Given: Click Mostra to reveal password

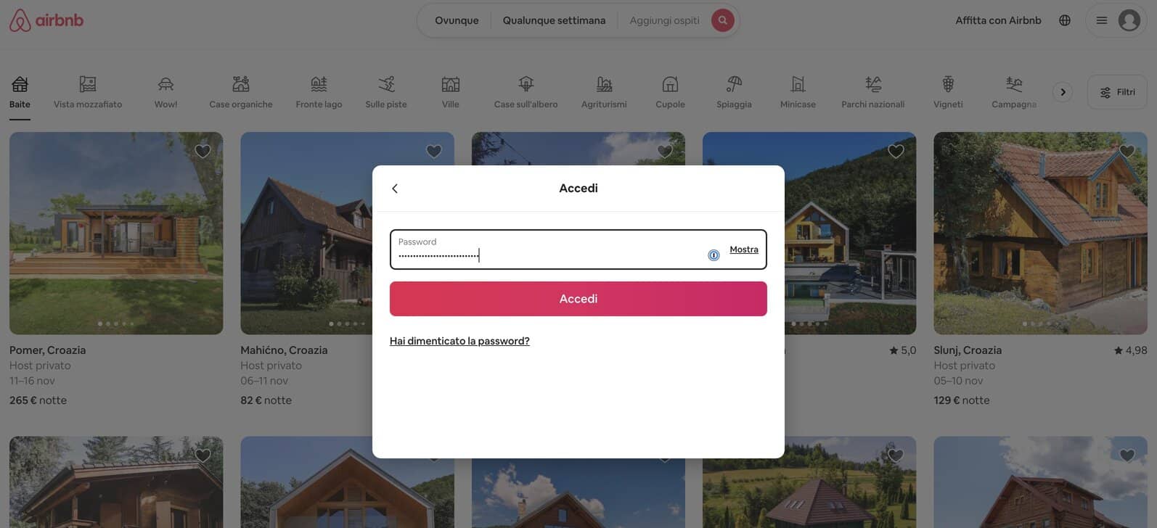Looking at the screenshot, I should pyautogui.click(x=744, y=249).
